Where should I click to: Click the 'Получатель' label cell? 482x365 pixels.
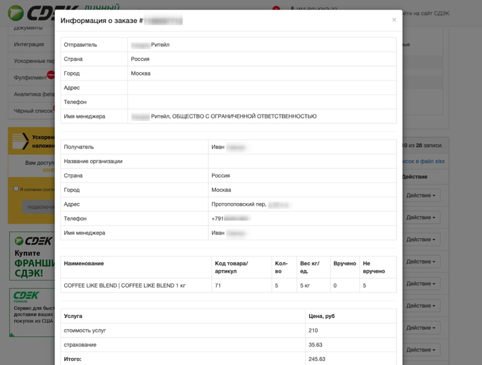point(134,147)
